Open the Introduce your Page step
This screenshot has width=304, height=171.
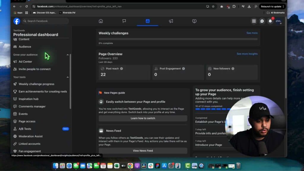[209, 145]
